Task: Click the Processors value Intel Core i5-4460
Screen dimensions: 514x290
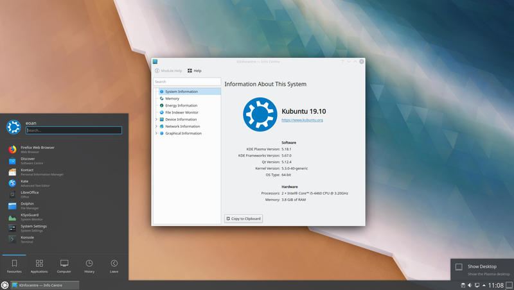Action: click(x=315, y=194)
